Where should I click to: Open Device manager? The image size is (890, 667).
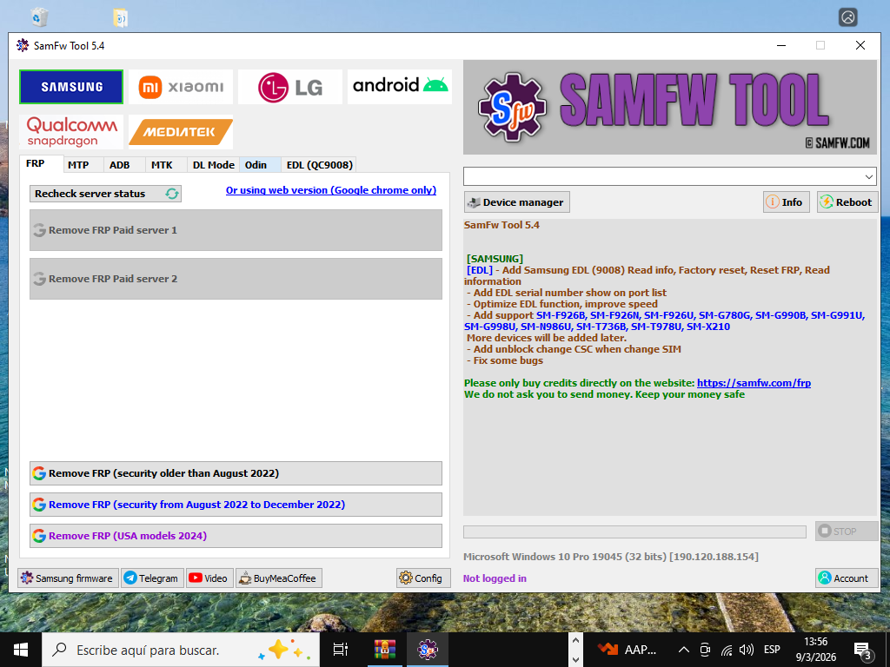click(x=516, y=202)
